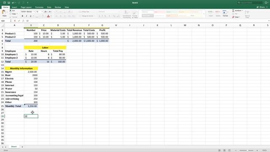The image size is (270, 152).
Task: Click the Paste clipboard icon
Action: coord(4,12)
